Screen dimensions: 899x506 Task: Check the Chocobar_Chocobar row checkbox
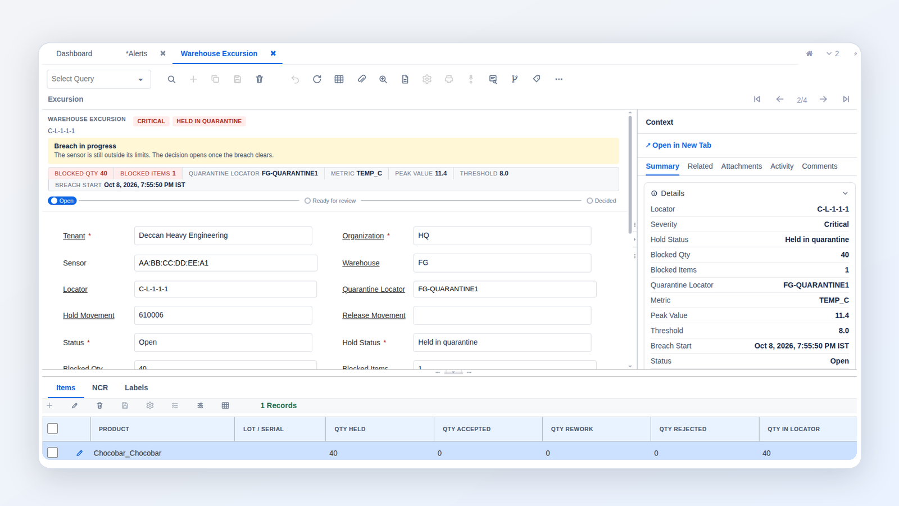[x=53, y=453]
